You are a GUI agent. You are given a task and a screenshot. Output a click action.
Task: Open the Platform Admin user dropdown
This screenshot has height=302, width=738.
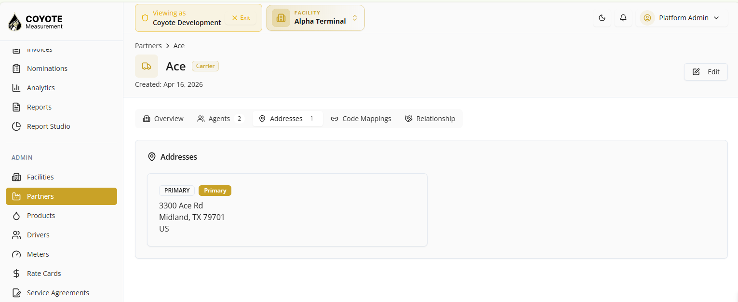pos(682,18)
